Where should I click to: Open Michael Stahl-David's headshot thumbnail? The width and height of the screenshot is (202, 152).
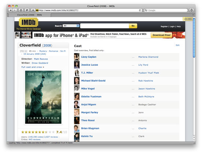point(77,81)
